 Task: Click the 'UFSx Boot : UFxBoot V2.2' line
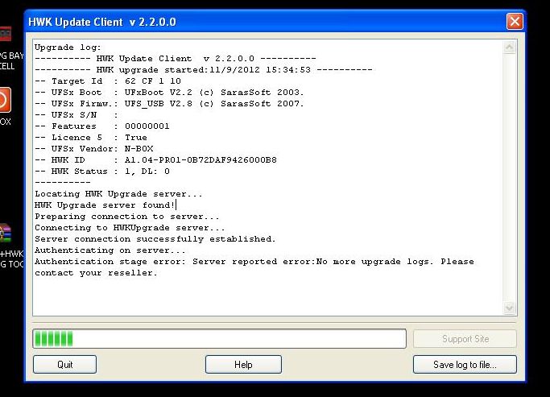[169, 93]
